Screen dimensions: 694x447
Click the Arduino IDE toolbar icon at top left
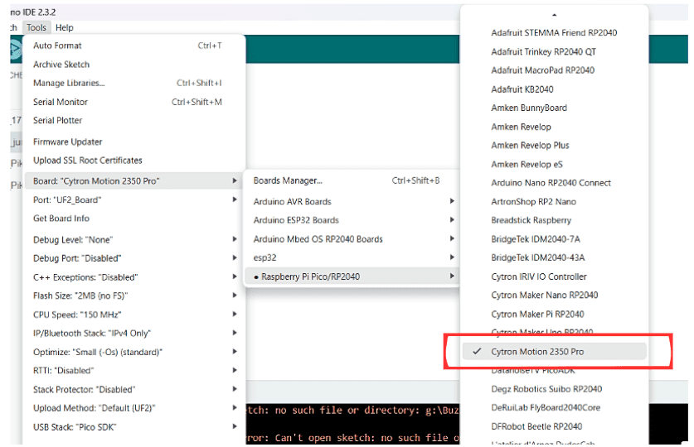(x=14, y=50)
